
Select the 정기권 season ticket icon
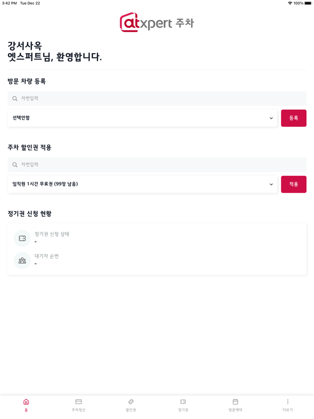point(183,402)
